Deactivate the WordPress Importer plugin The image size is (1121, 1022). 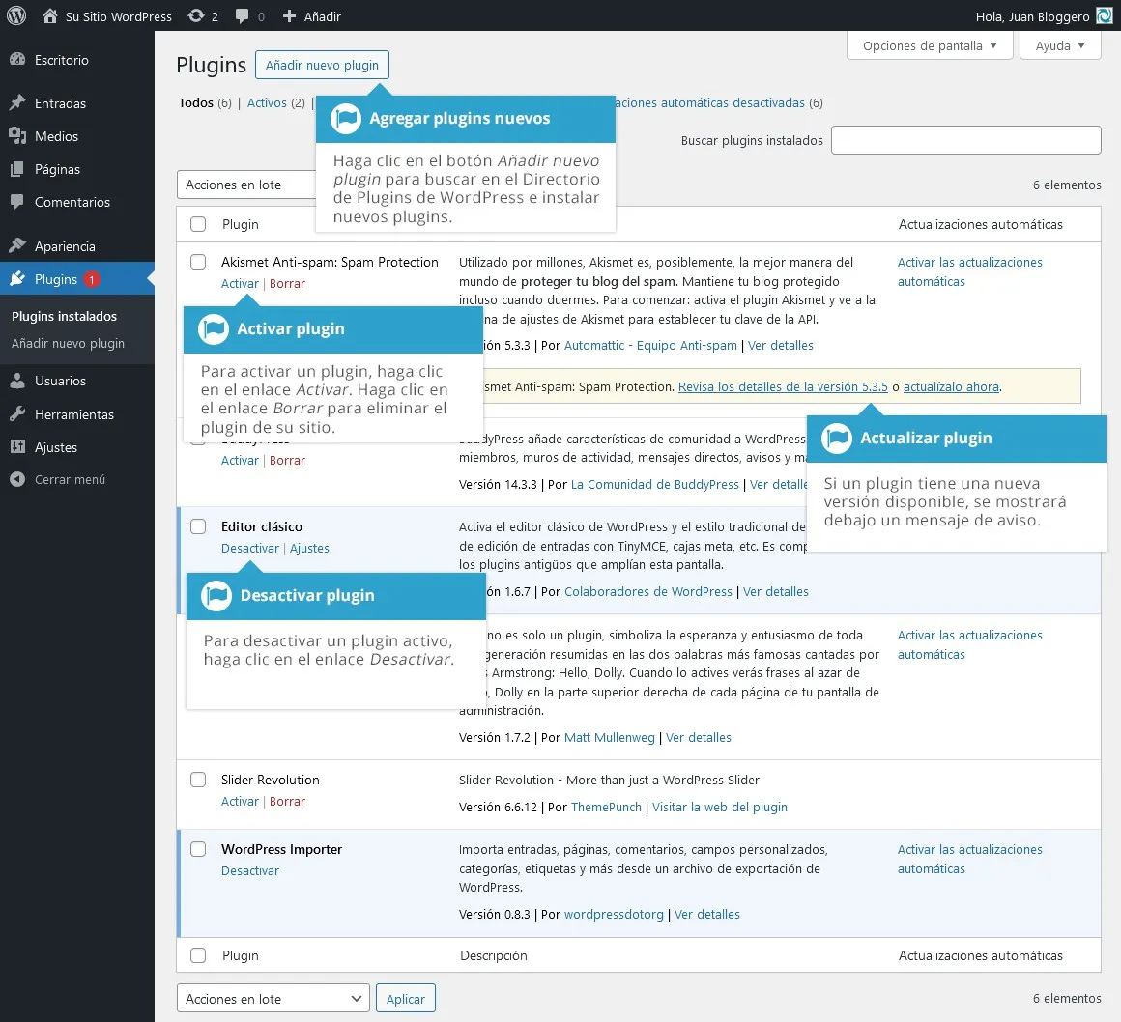(x=250, y=870)
